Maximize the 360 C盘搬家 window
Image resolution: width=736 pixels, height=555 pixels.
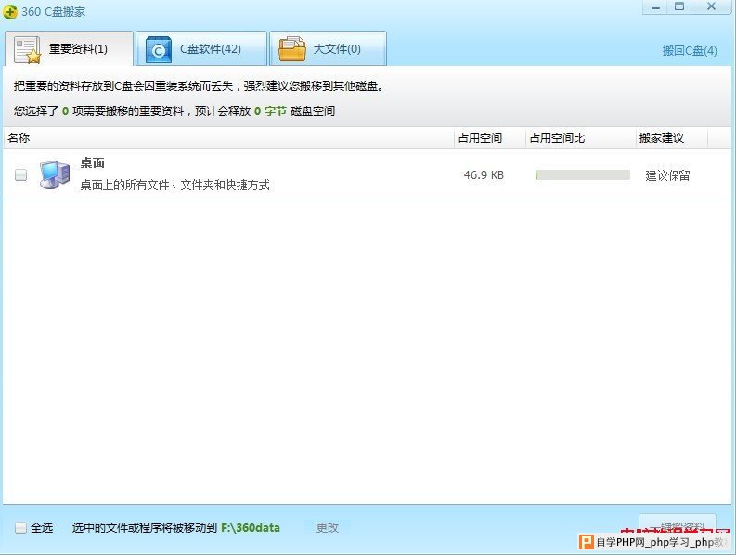tap(679, 6)
